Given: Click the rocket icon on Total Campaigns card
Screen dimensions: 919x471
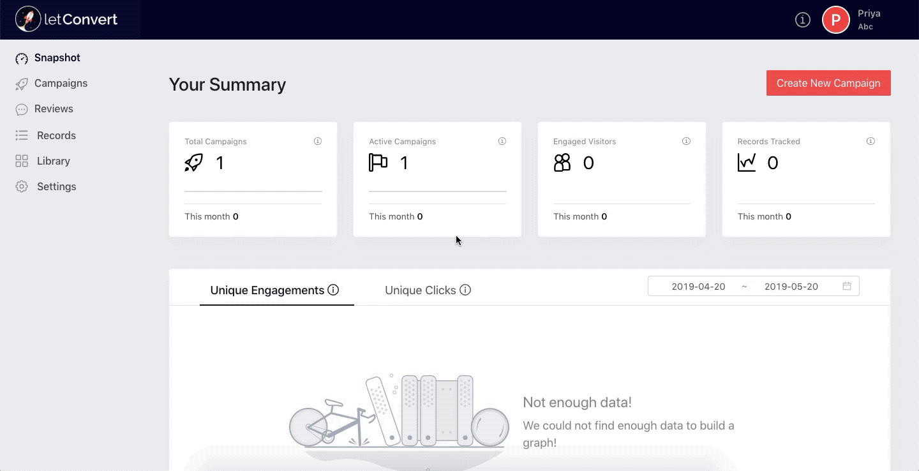Looking at the screenshot, I should pyautogui.click(x=193, y=163).
